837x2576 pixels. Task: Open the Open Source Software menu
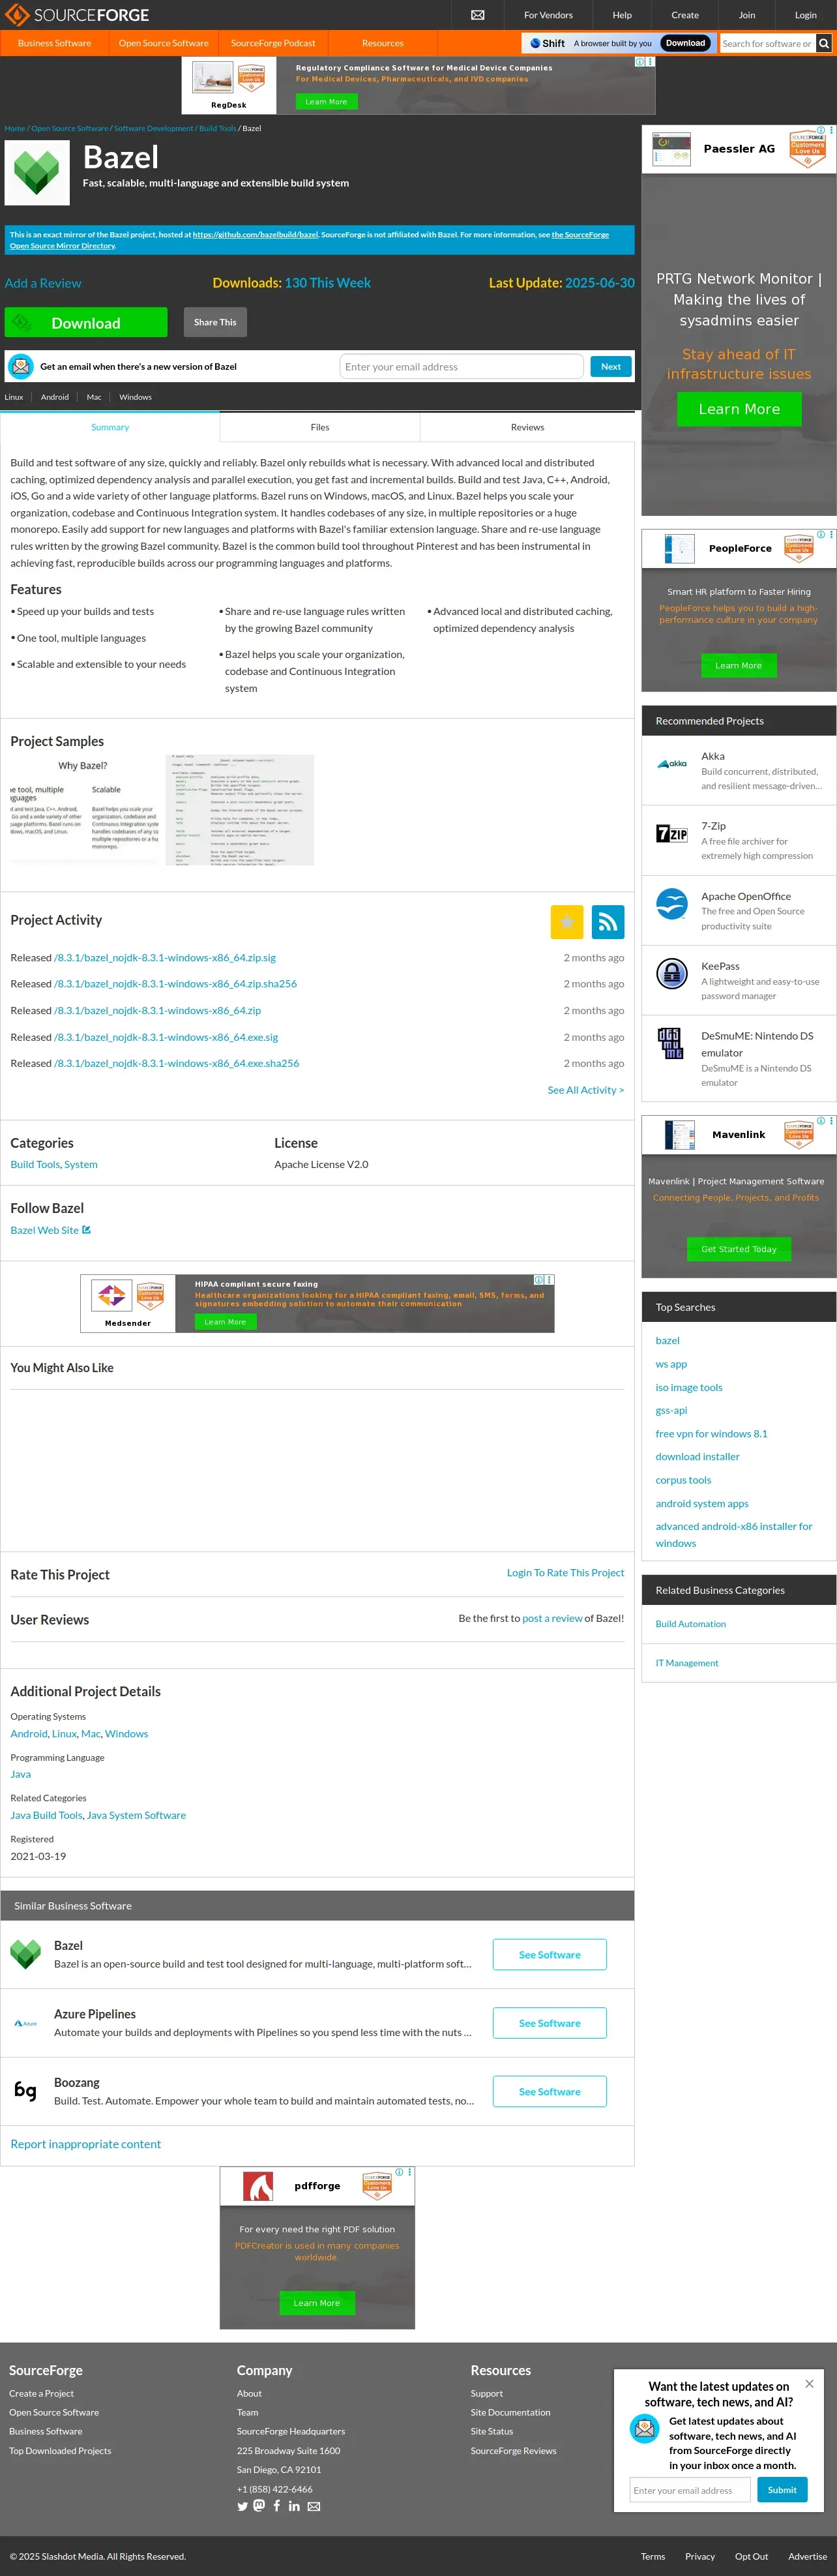164,43
